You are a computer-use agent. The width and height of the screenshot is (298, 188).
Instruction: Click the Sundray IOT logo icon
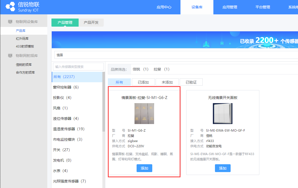(10, 7)
